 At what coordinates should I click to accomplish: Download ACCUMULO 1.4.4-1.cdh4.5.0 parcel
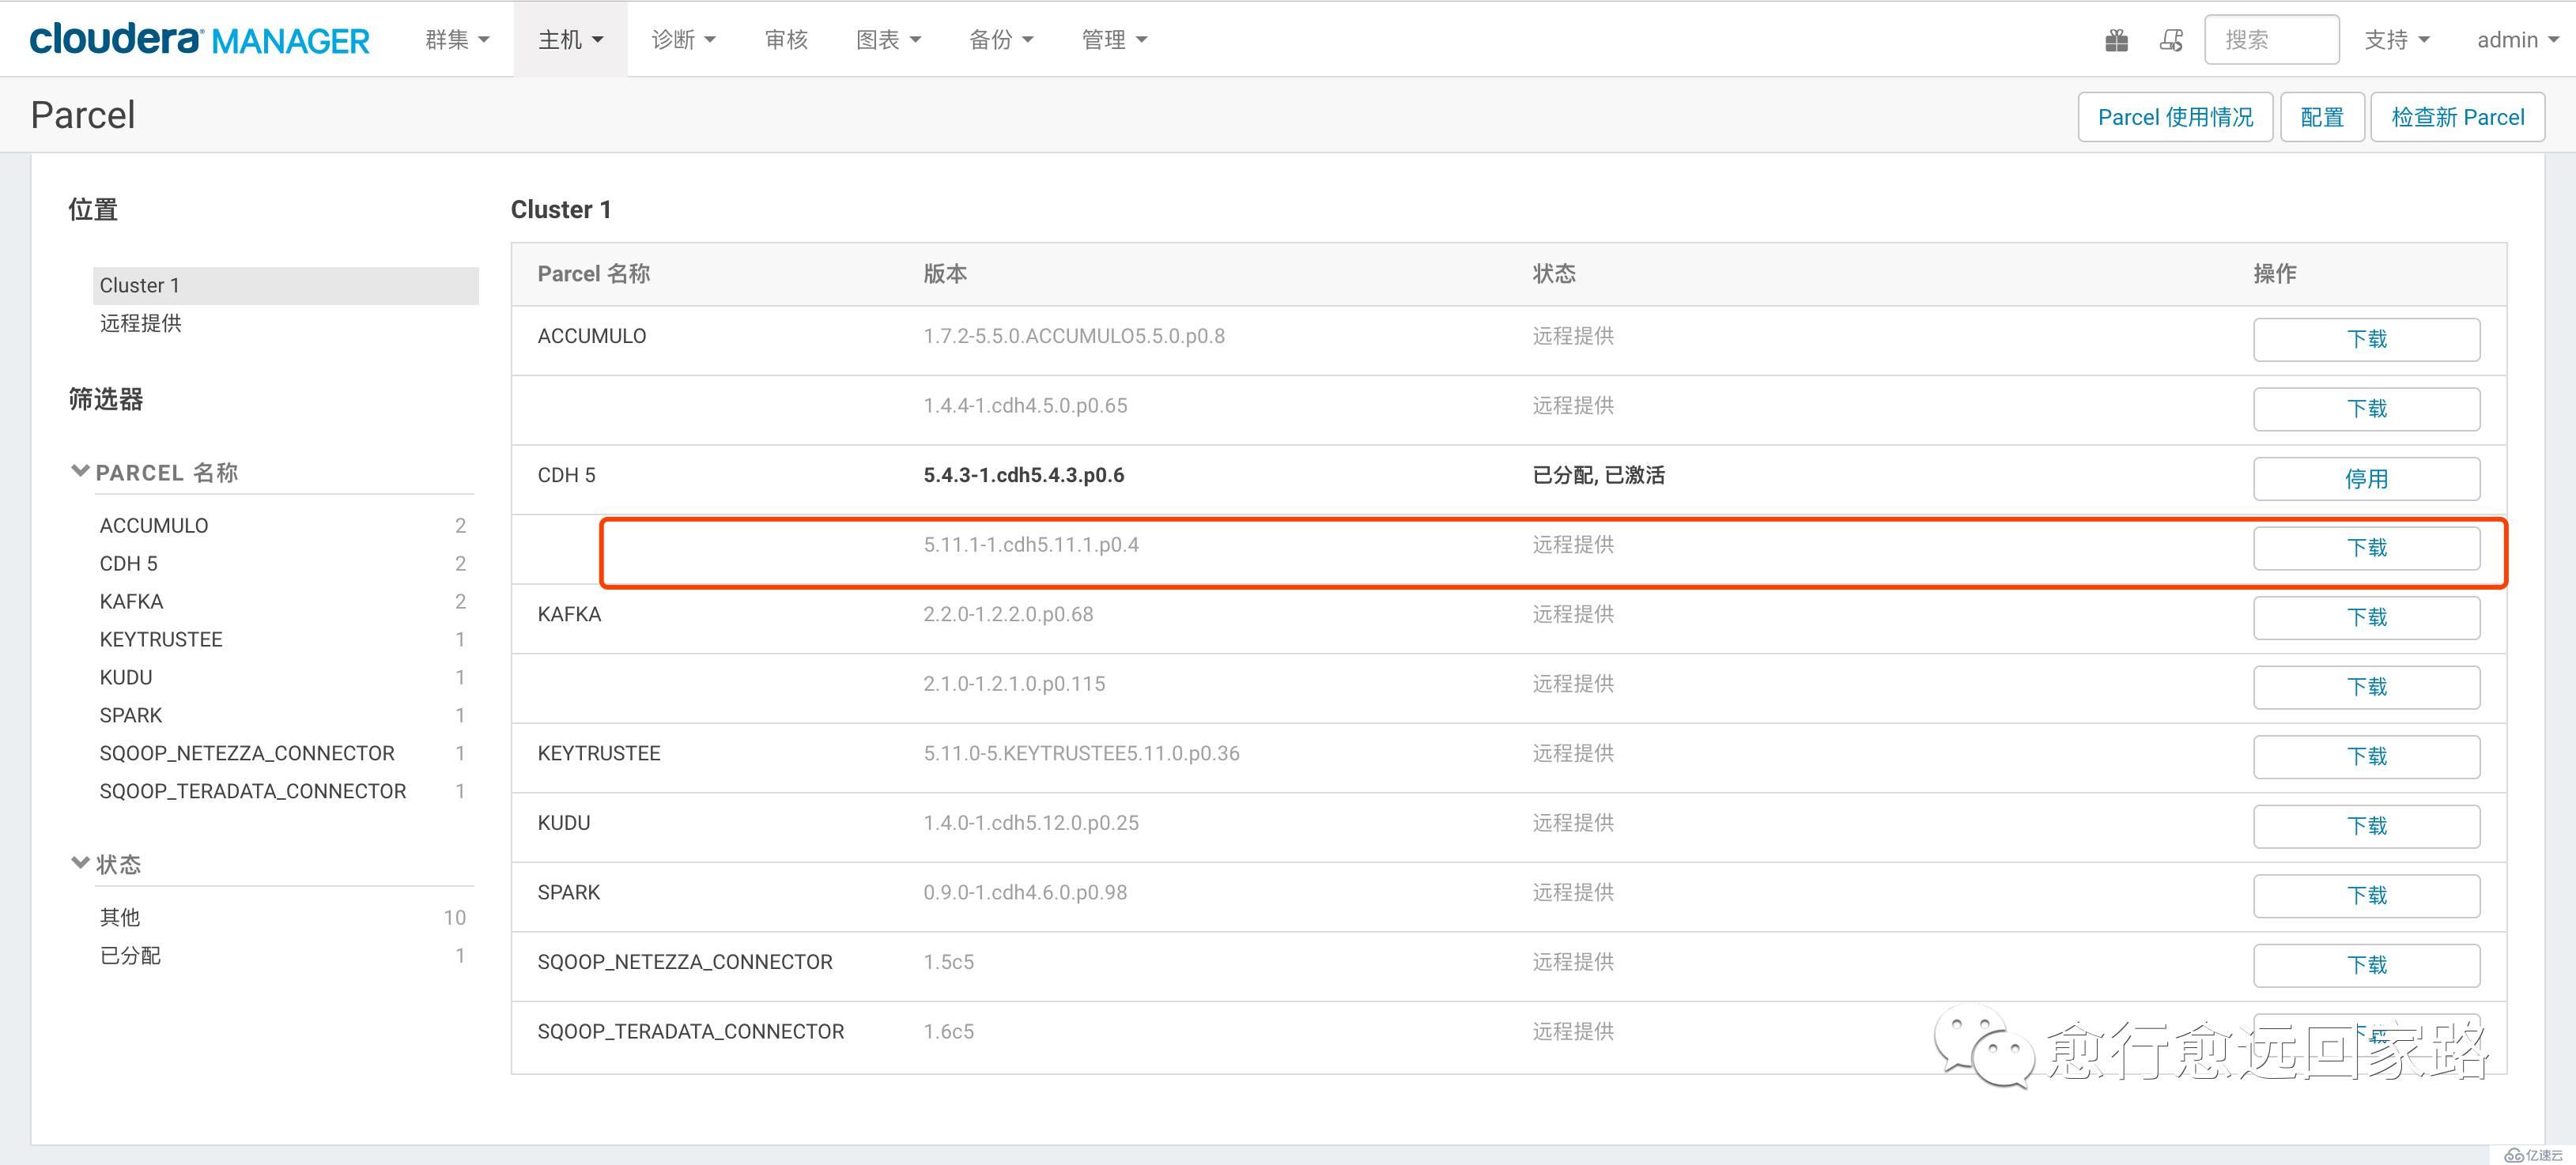(2366, 409)
